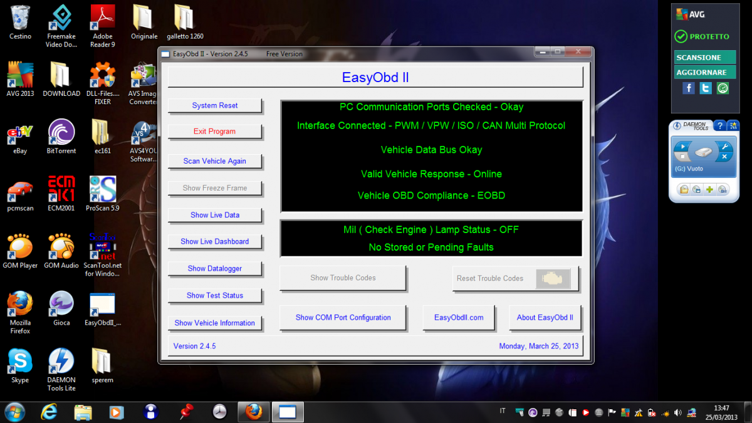Click Scan Vehicle Again
Screen dimensions: 752x423
(x=215, y=161)
